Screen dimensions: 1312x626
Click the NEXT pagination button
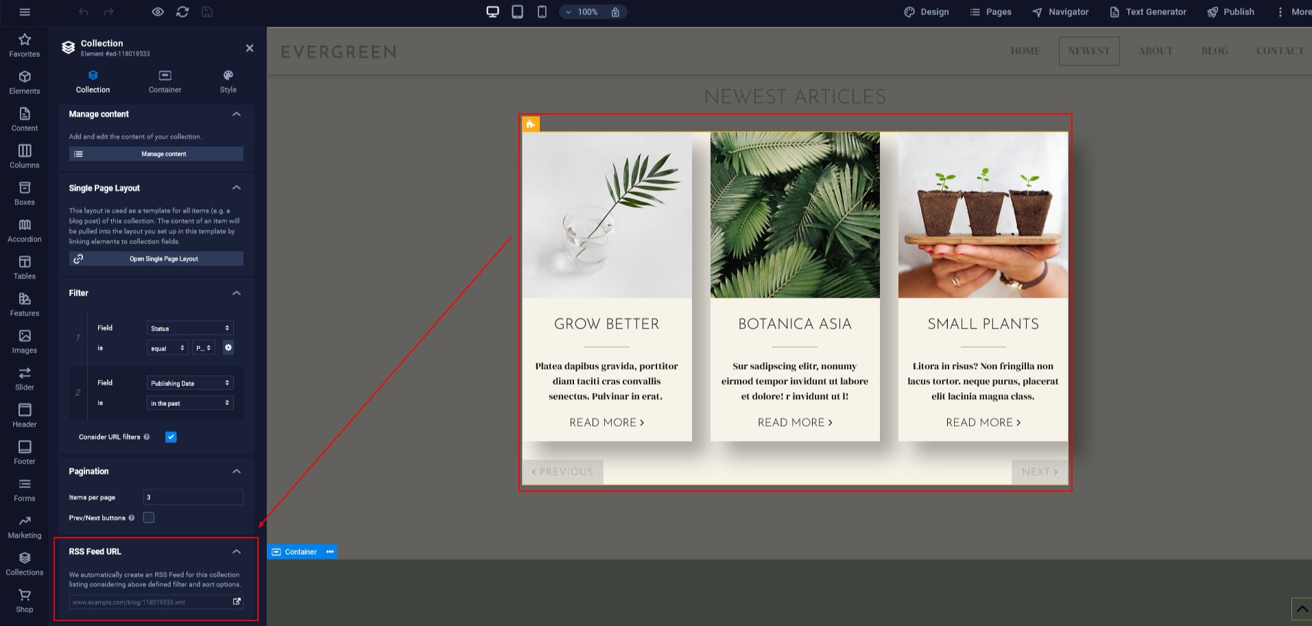[x=1040, y=472]
